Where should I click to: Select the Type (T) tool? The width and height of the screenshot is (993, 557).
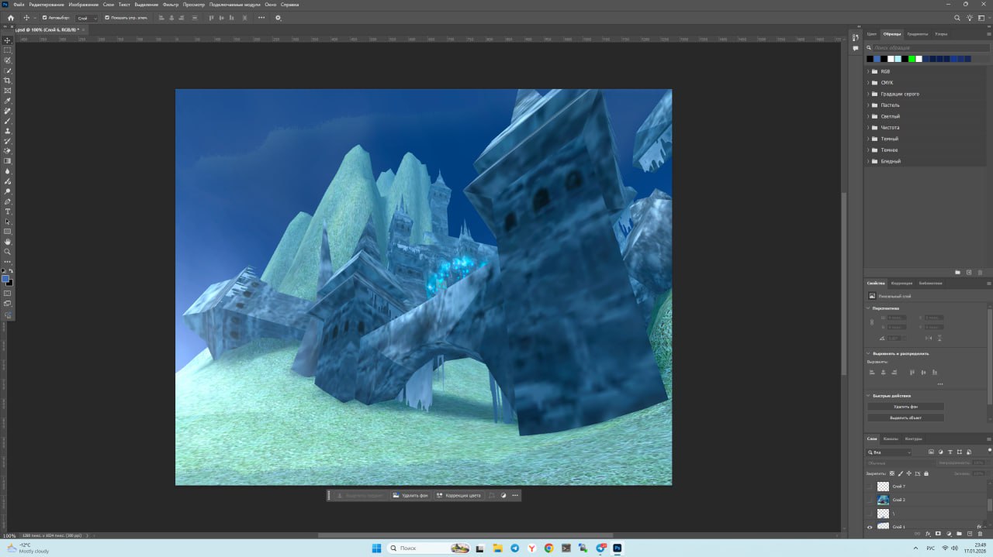[8, 211]
